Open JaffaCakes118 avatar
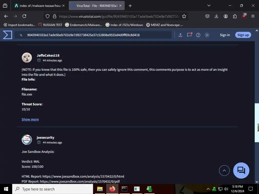Viewport: 259px width, 194px height. 27,58
